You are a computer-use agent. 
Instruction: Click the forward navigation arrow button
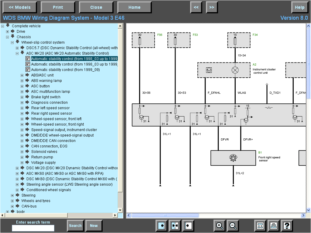[212, 7]
